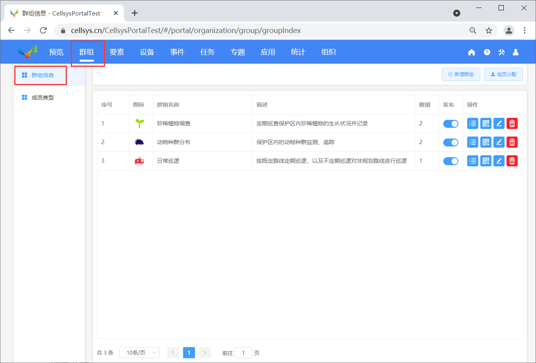The height and width of the screenshot is (363, 536).
Task: Open Chrome's three-dot menu
Action: click(x=524, y=30)
